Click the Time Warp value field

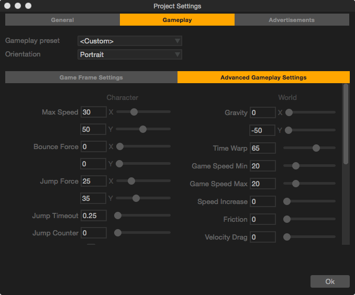pos(262,148)
